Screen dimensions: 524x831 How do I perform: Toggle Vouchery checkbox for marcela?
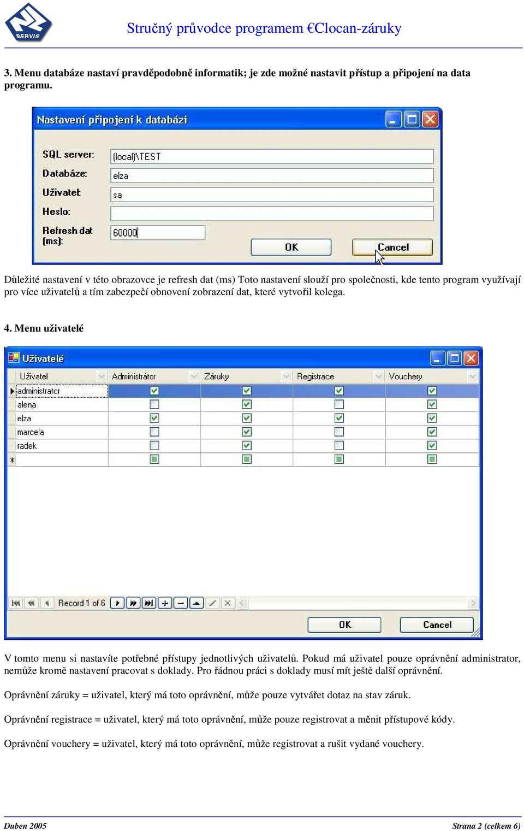coord(432,432)
